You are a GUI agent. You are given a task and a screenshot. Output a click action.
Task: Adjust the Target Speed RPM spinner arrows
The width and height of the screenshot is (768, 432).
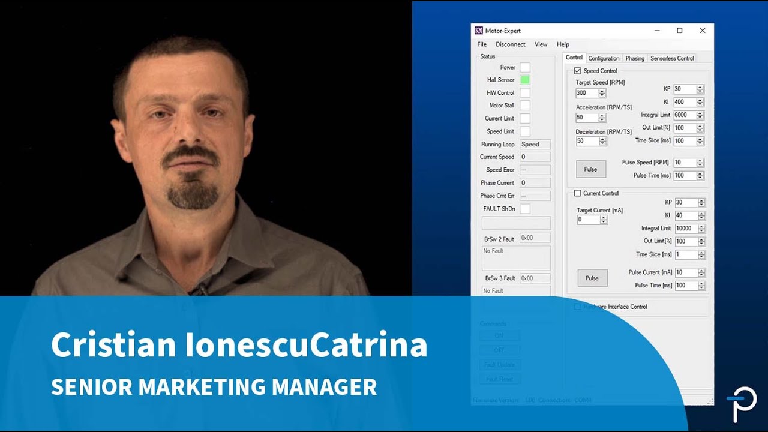(x=602, y=93)
